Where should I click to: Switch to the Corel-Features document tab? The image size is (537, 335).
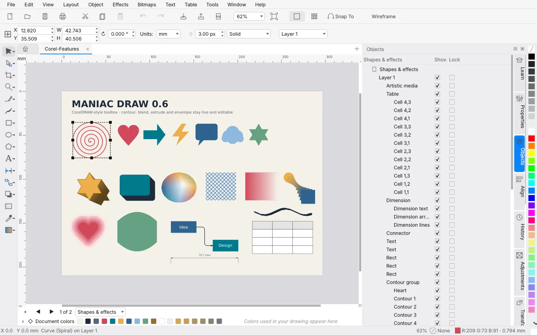coord(62,49)
